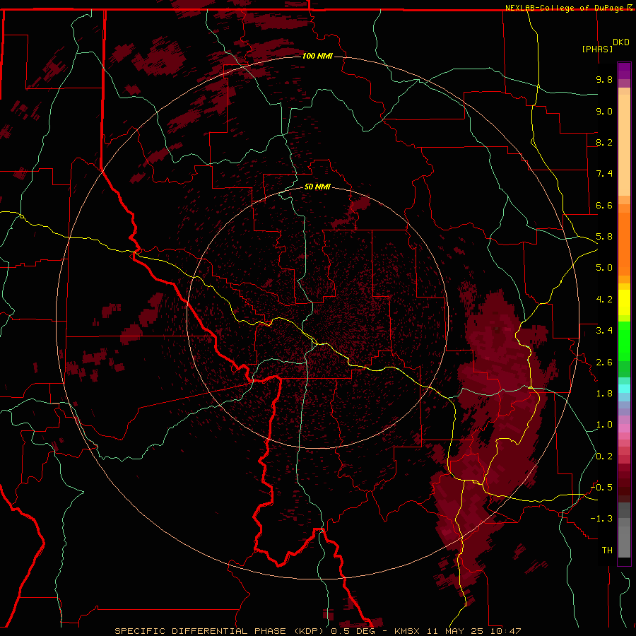This screenshot has width=636, height=636.
Task: Select the 9.8 value on the legend
Action: coord(604,79)
